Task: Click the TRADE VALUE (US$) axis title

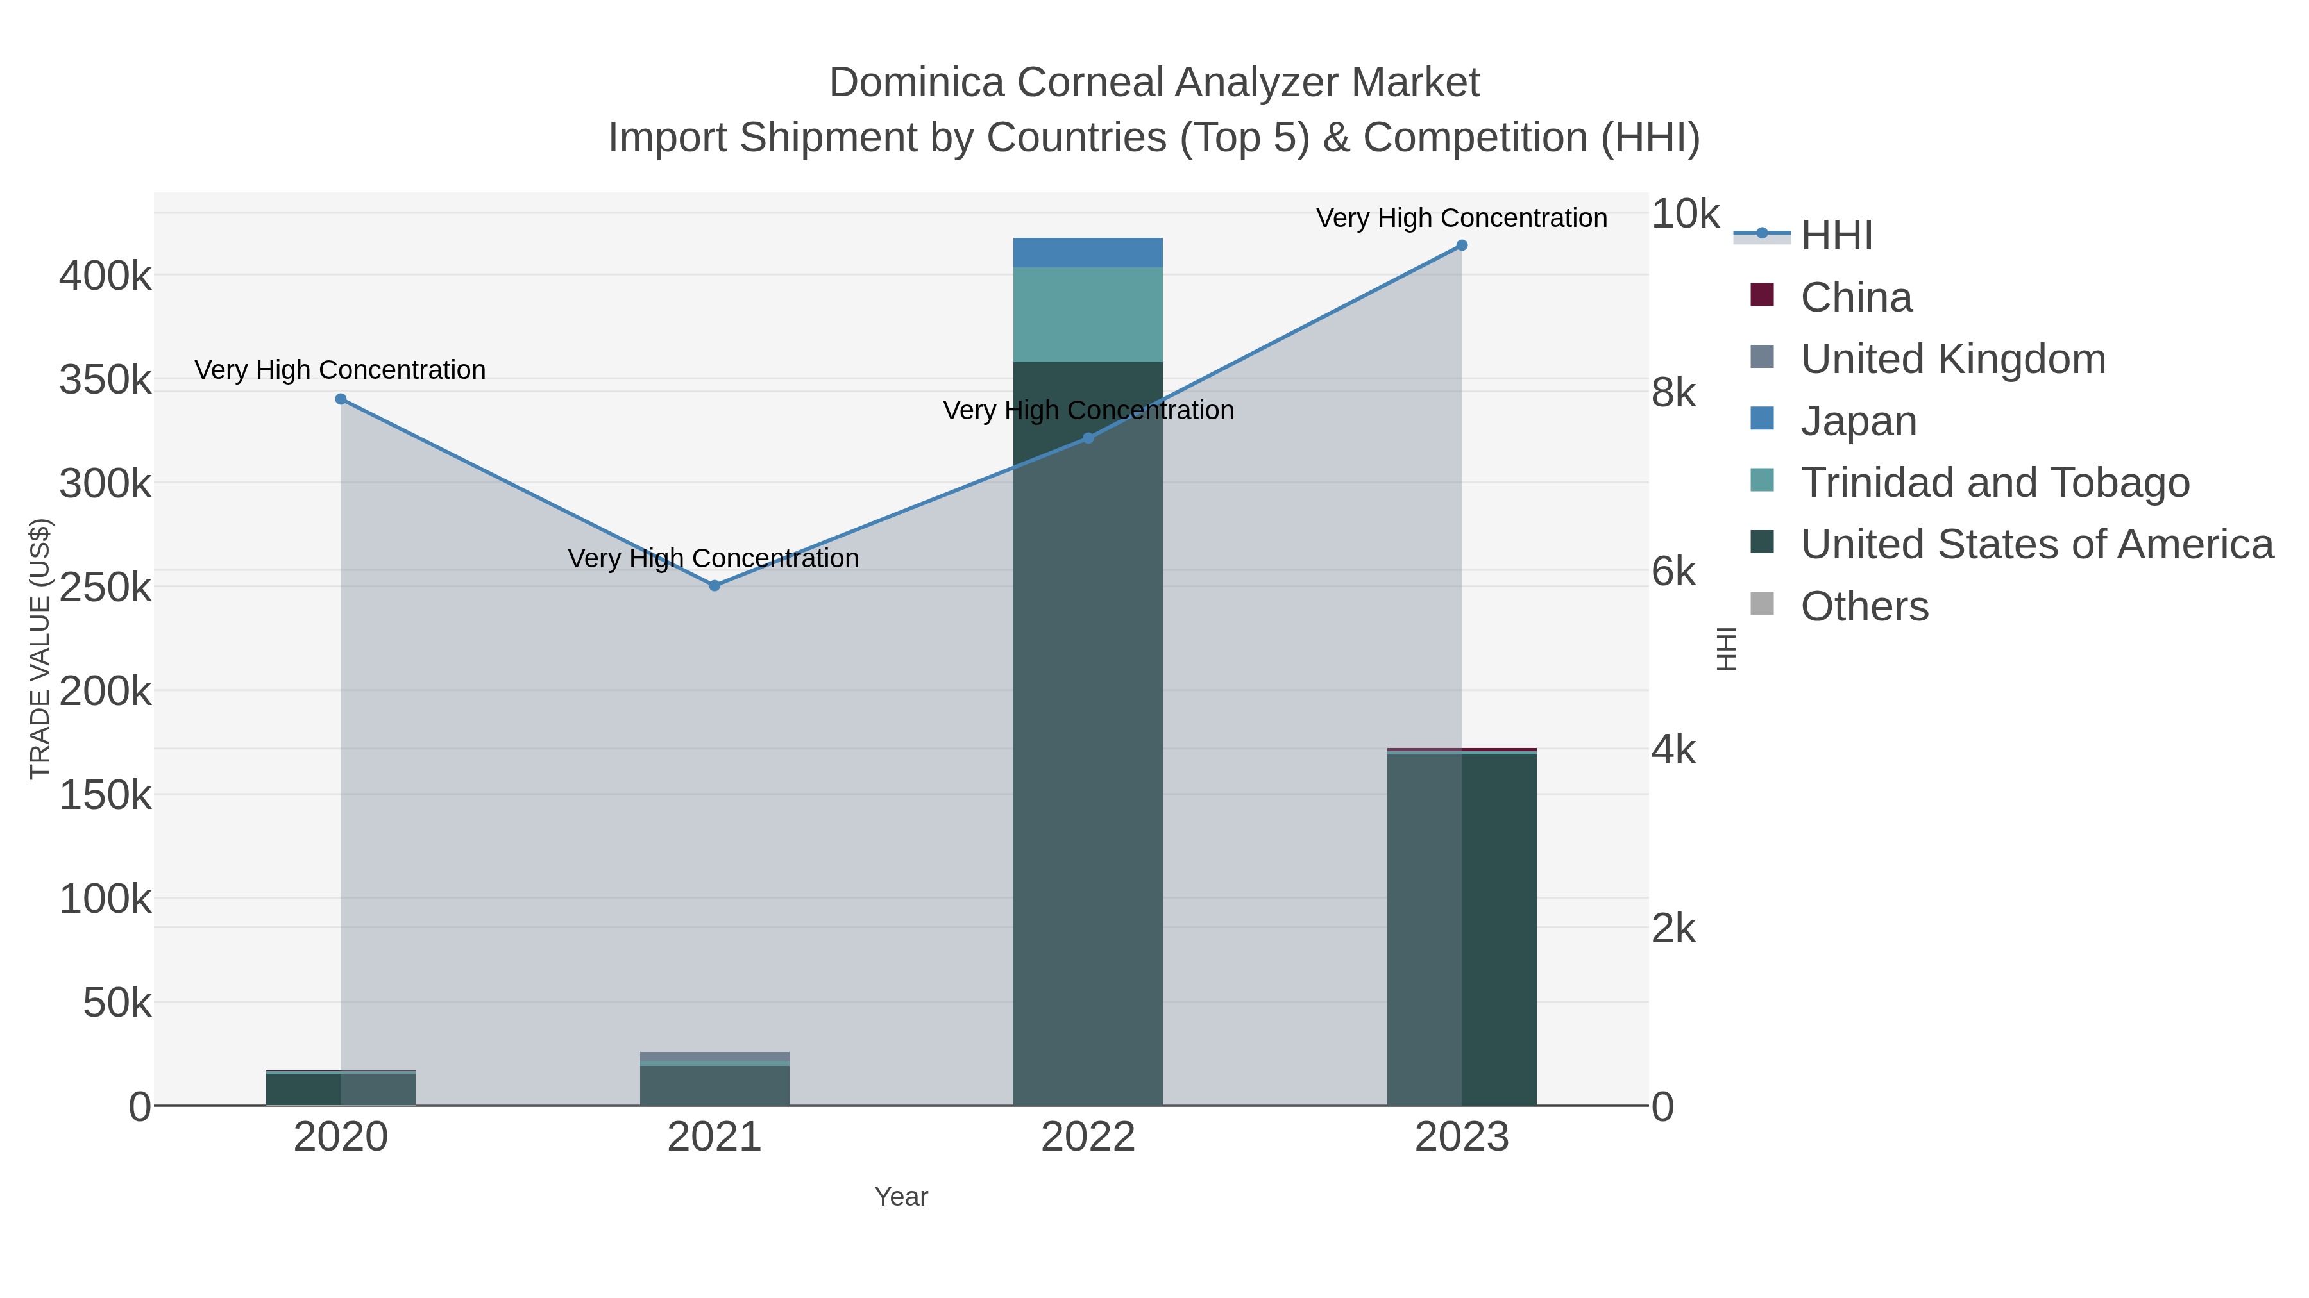Action: [x=40, y=649]
